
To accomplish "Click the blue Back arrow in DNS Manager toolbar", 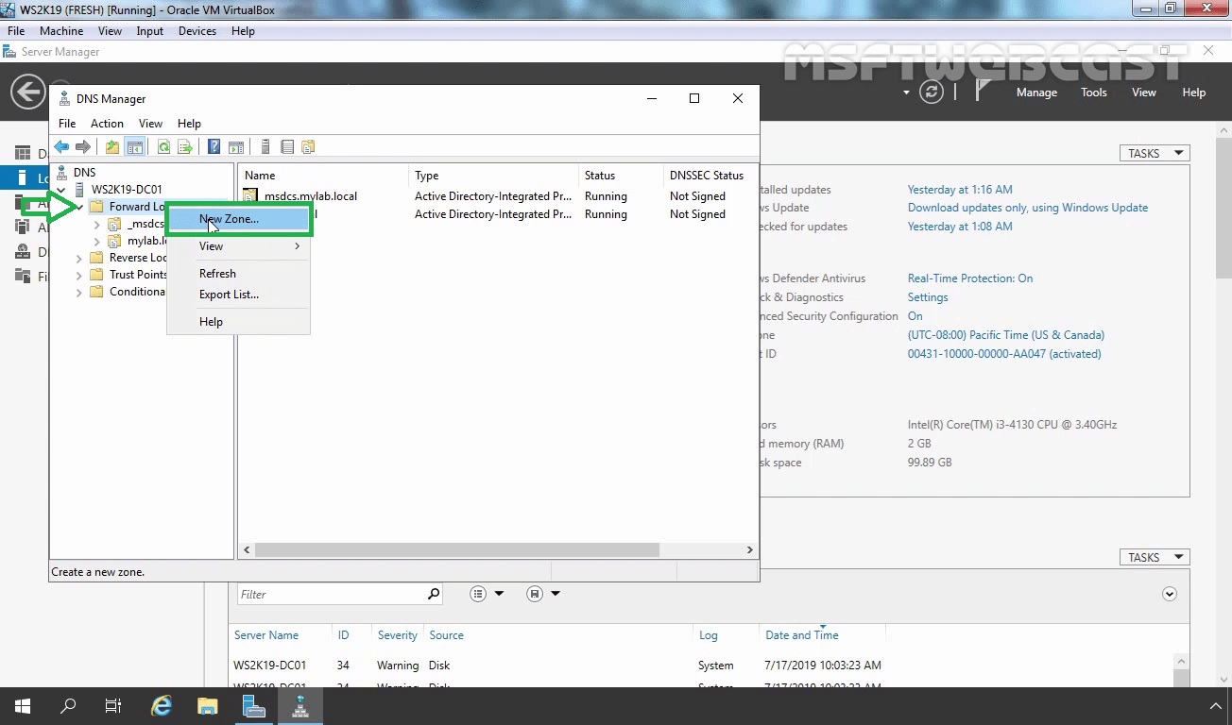I will 61,147.
